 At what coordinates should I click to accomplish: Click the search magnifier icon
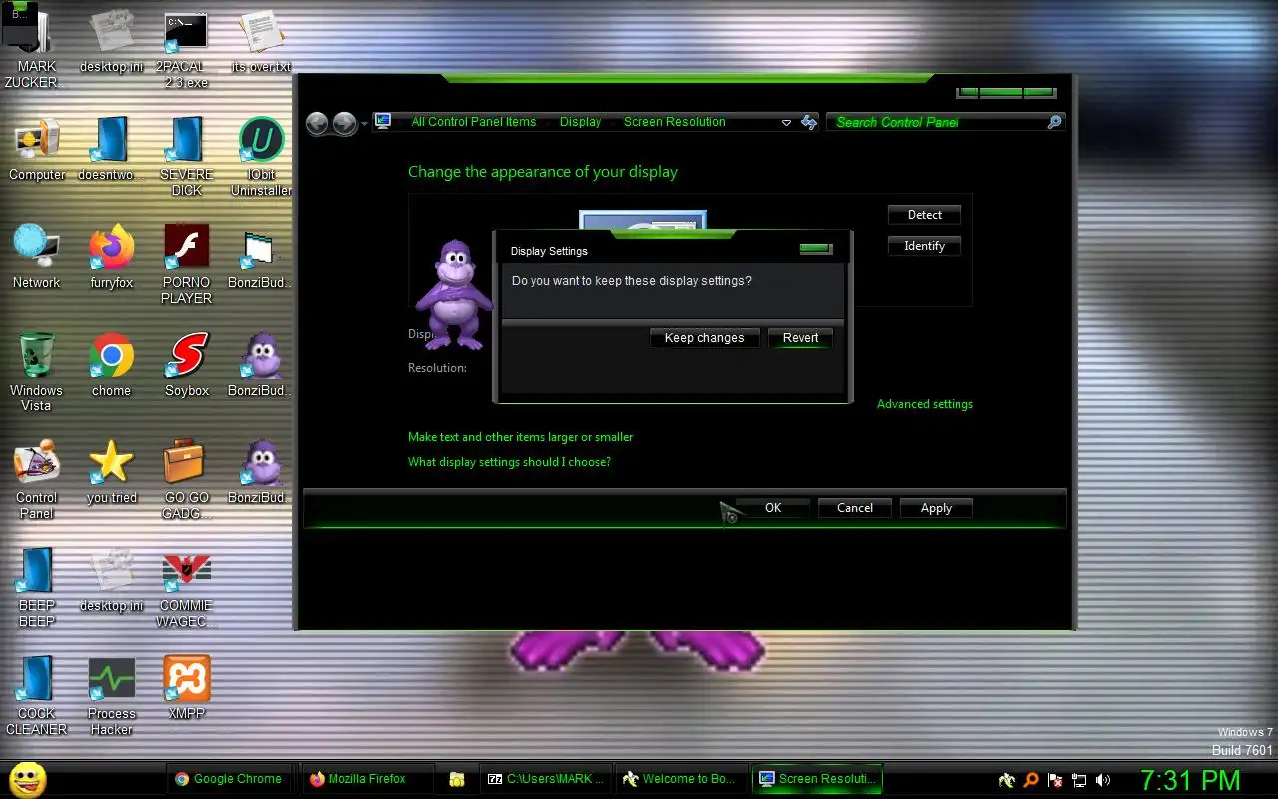tap(1054, 122)
